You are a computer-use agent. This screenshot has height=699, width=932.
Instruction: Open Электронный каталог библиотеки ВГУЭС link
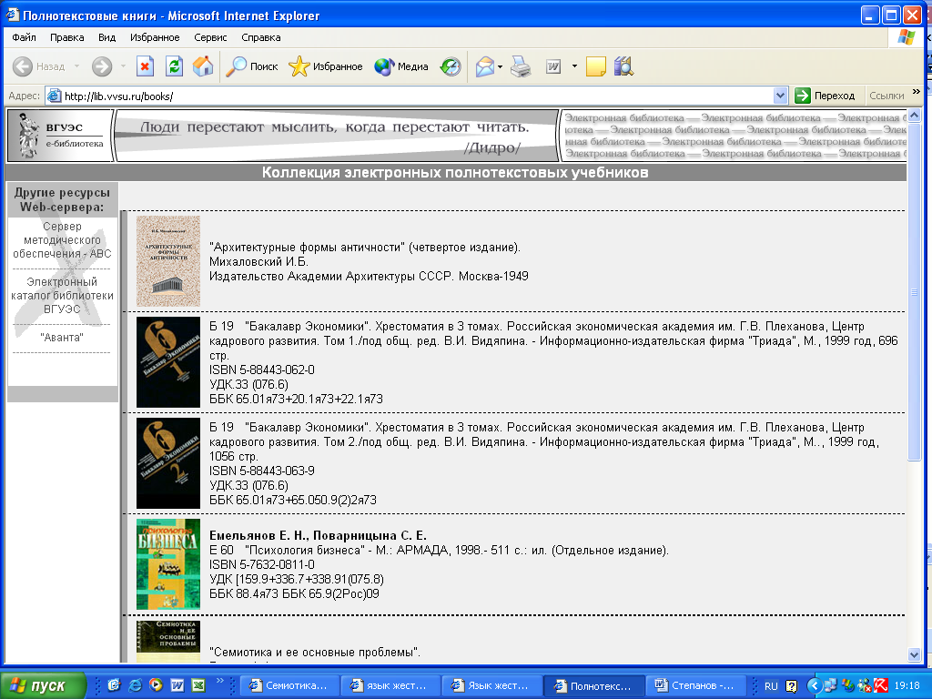pos(62,296)
